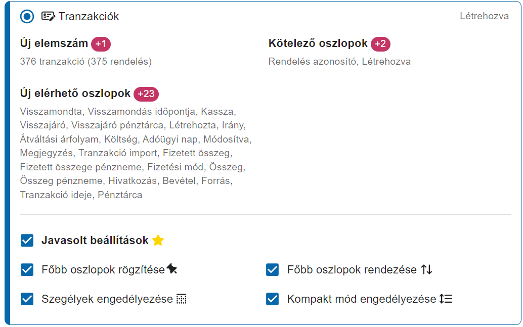Image resolution: width=523 pixels, height=327 pixels.
Task: Click the compact mode line-height icon
Action: point(446,299)
